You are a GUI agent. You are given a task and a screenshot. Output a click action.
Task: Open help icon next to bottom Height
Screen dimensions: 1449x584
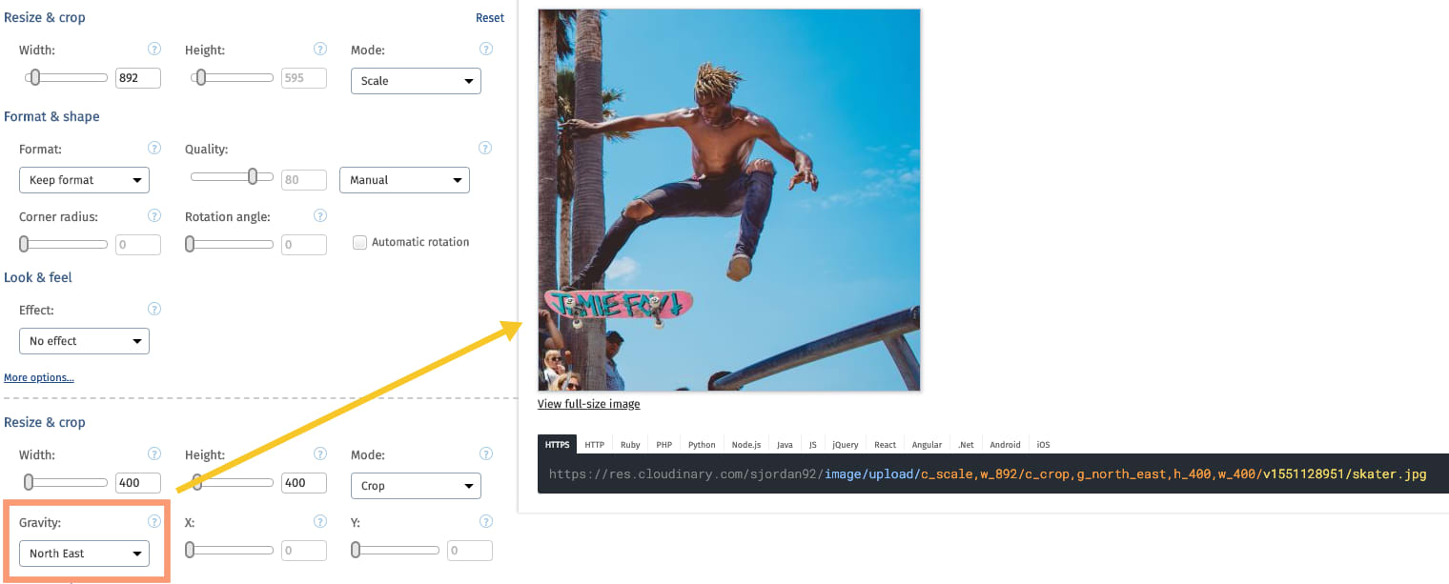pos(320,454)
